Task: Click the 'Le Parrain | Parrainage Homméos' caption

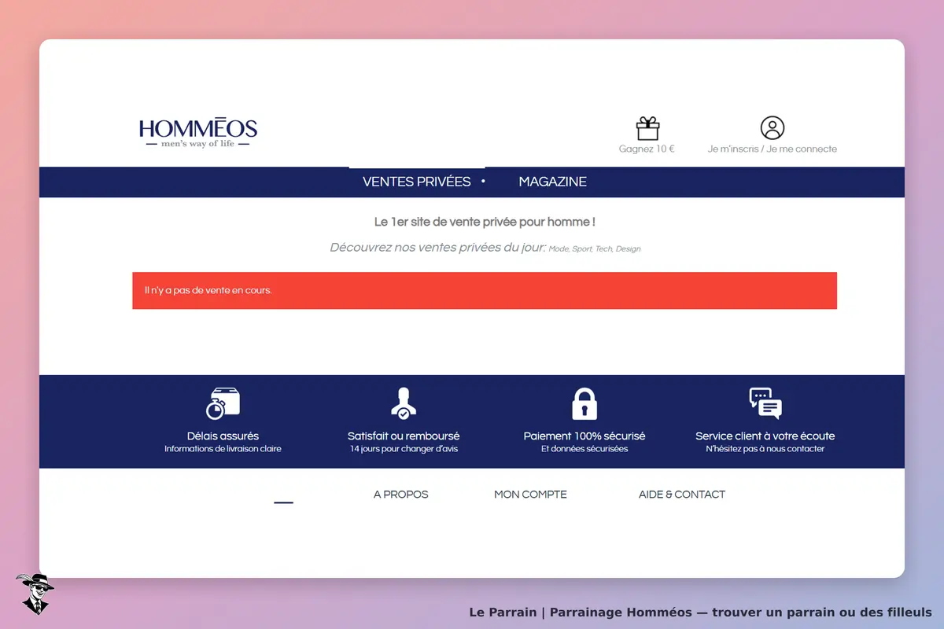Action: [x=700, y=612]
